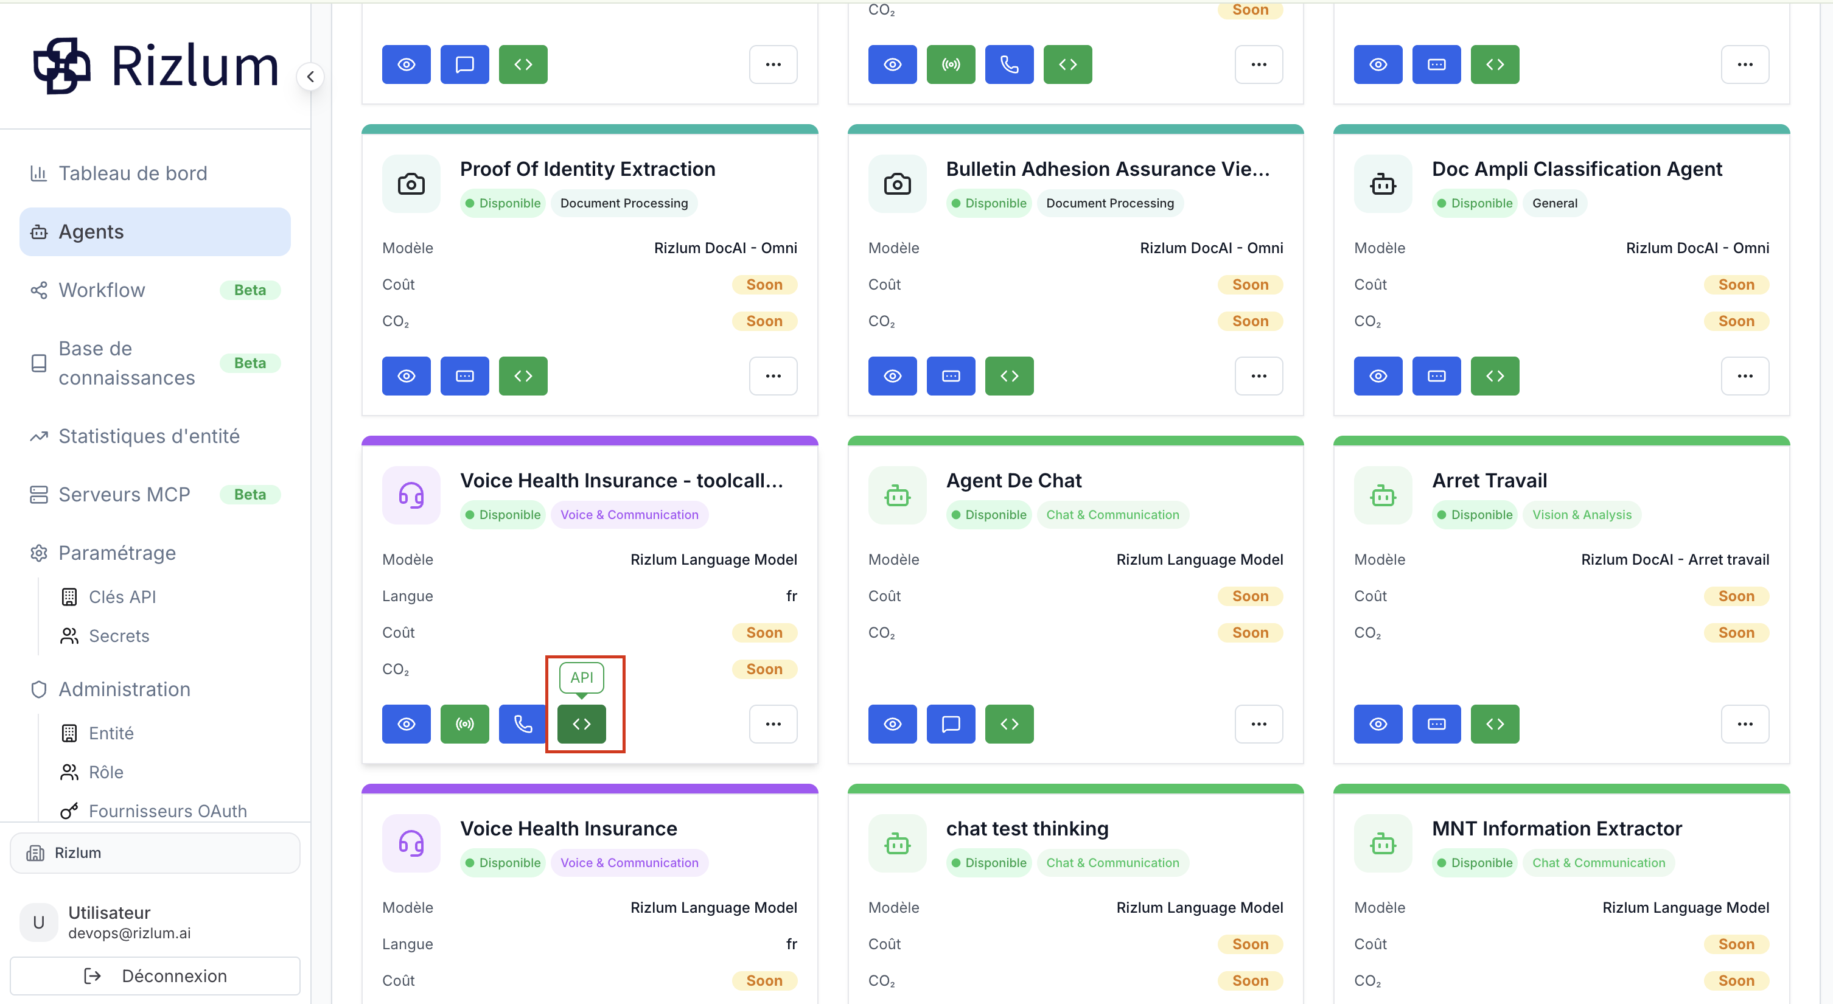Start live voice stream for Voice Health Insurance - toolcall

(465, 723)
